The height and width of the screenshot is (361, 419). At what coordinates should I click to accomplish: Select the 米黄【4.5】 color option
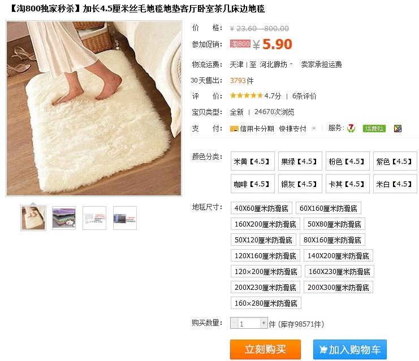tap(253, 161)
